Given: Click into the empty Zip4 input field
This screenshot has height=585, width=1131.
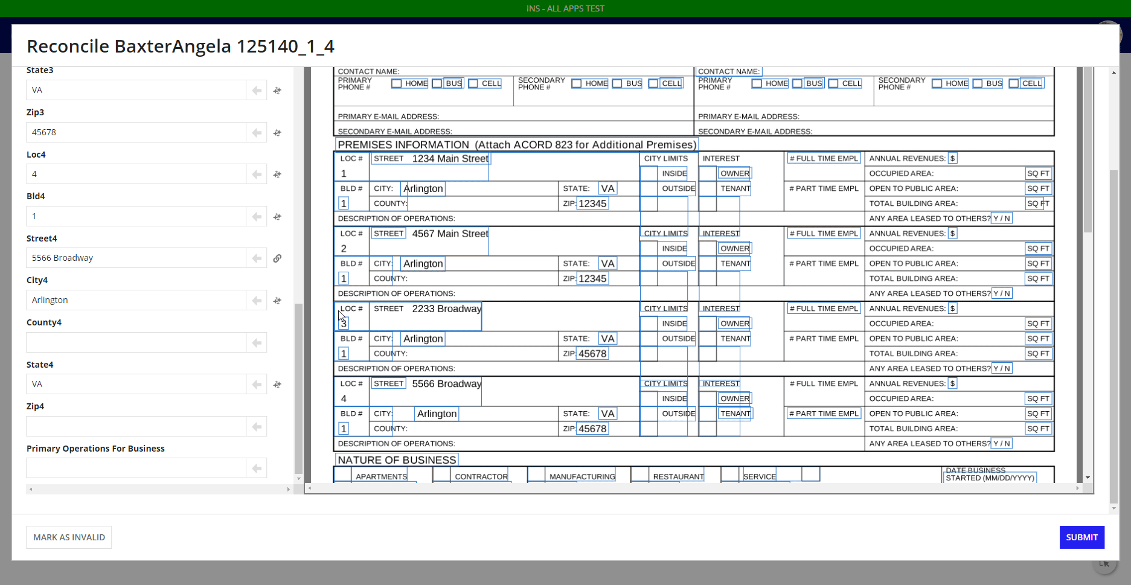Looking at the screenshot, I should [x=136, y=426].
